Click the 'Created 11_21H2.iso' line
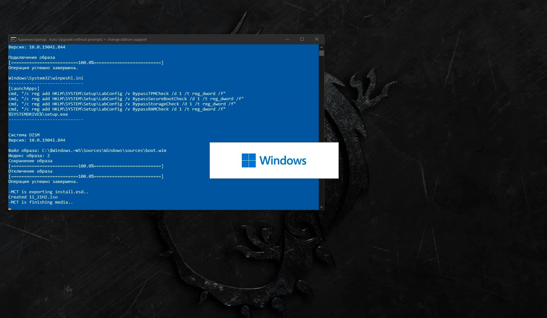547x318 pixels. pyautogui.click(x=33, y=197)
